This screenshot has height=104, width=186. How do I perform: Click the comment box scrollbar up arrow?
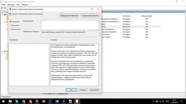click(99, 22)
